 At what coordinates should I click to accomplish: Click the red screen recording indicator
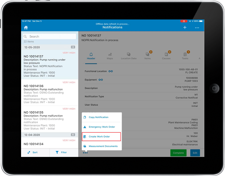tap(184, 21)
